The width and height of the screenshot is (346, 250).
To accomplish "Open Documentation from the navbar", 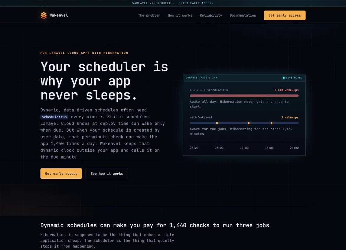I will coord(243,15).
